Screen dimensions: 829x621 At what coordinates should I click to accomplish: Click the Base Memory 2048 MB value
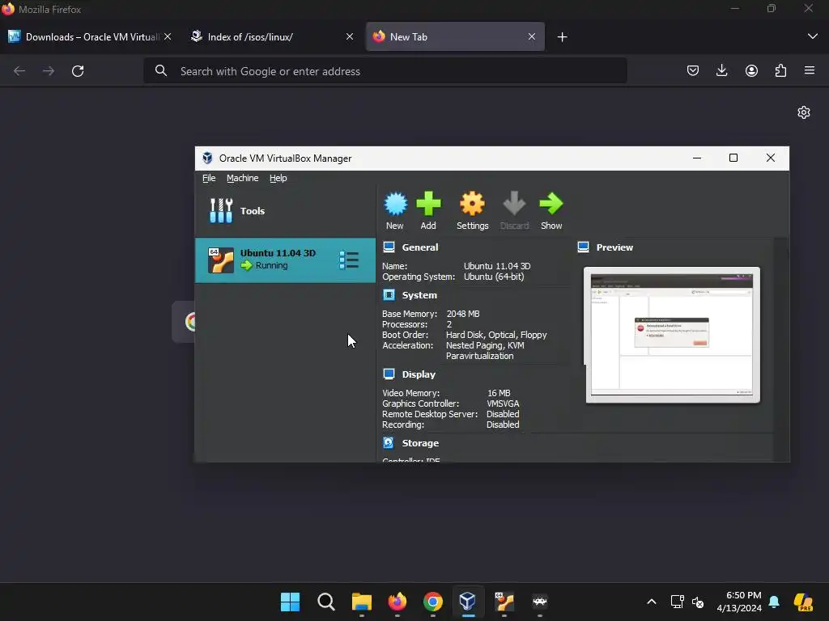click(463, 314)
